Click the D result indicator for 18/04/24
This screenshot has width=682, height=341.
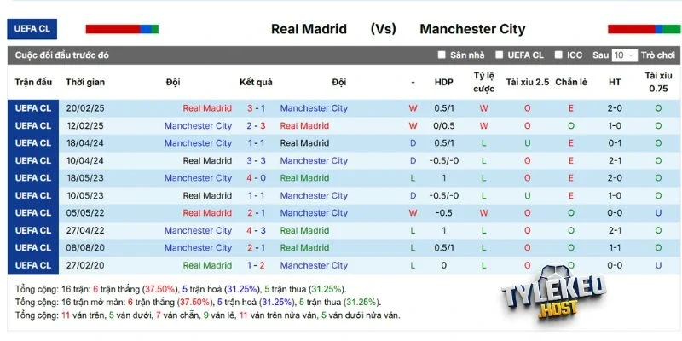(413, 143)
